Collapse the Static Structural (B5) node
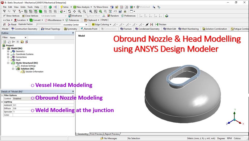The image size is (249, 141). point(8,63)
